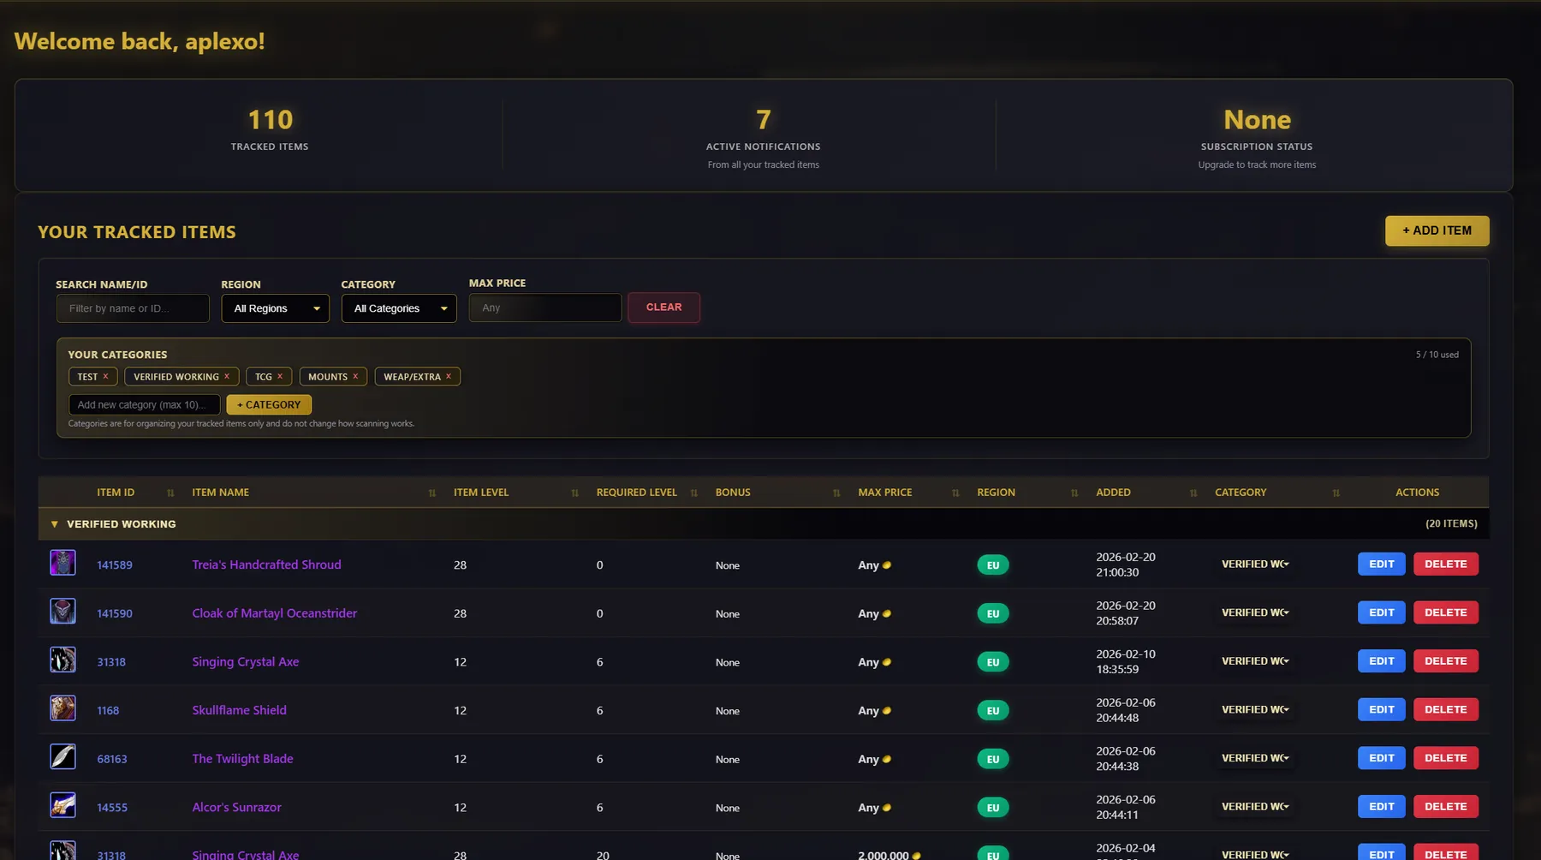
Task: Collapse the VERIFIED WORKING group
Action: 55,524
